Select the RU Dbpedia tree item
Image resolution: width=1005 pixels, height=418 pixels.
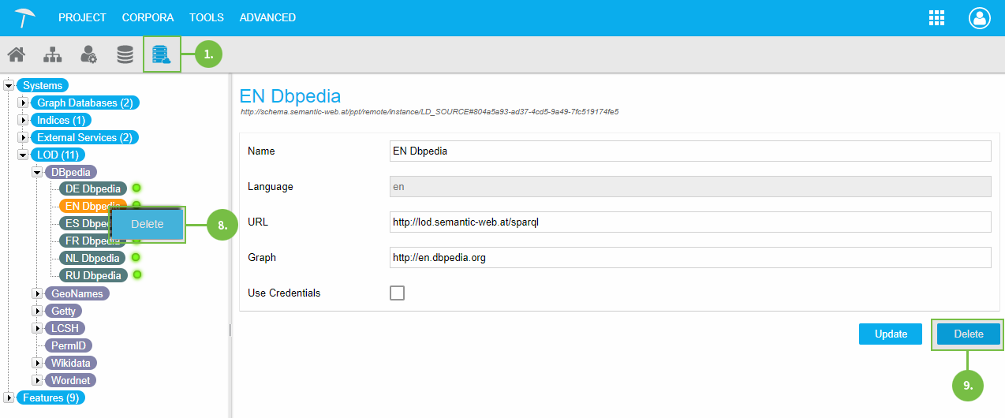[93, 275]
